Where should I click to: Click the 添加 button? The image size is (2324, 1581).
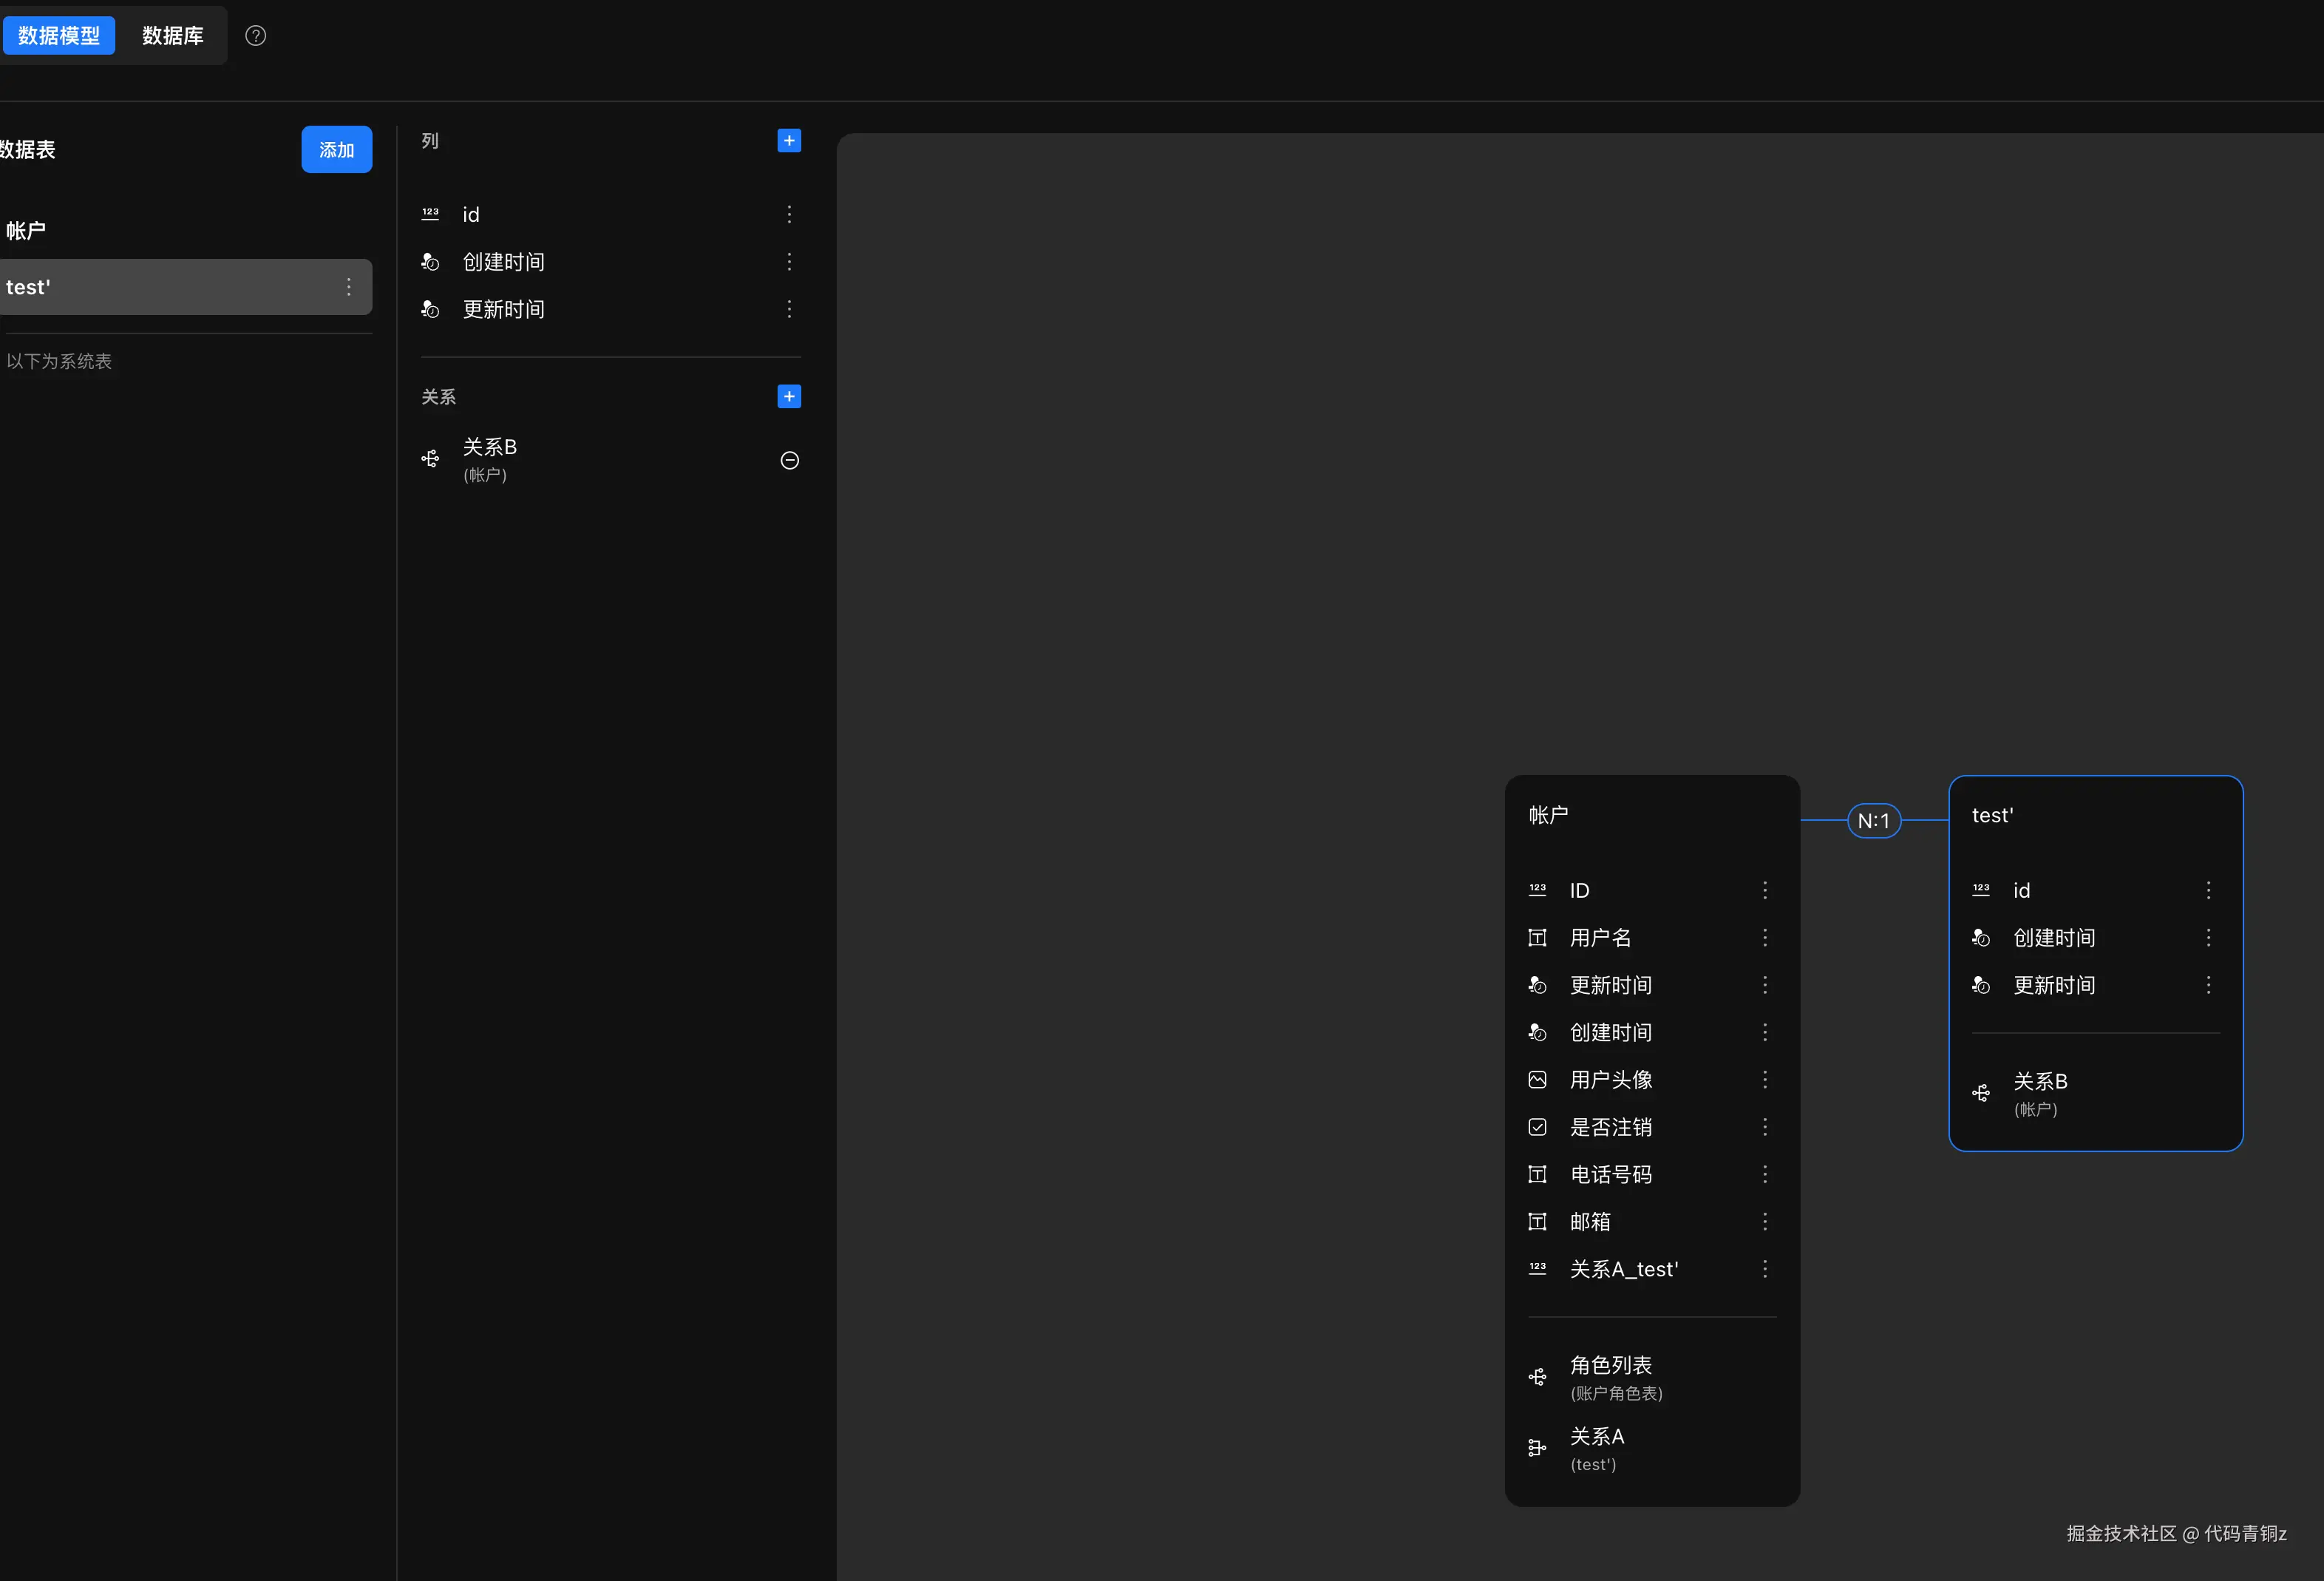point(336,150)
